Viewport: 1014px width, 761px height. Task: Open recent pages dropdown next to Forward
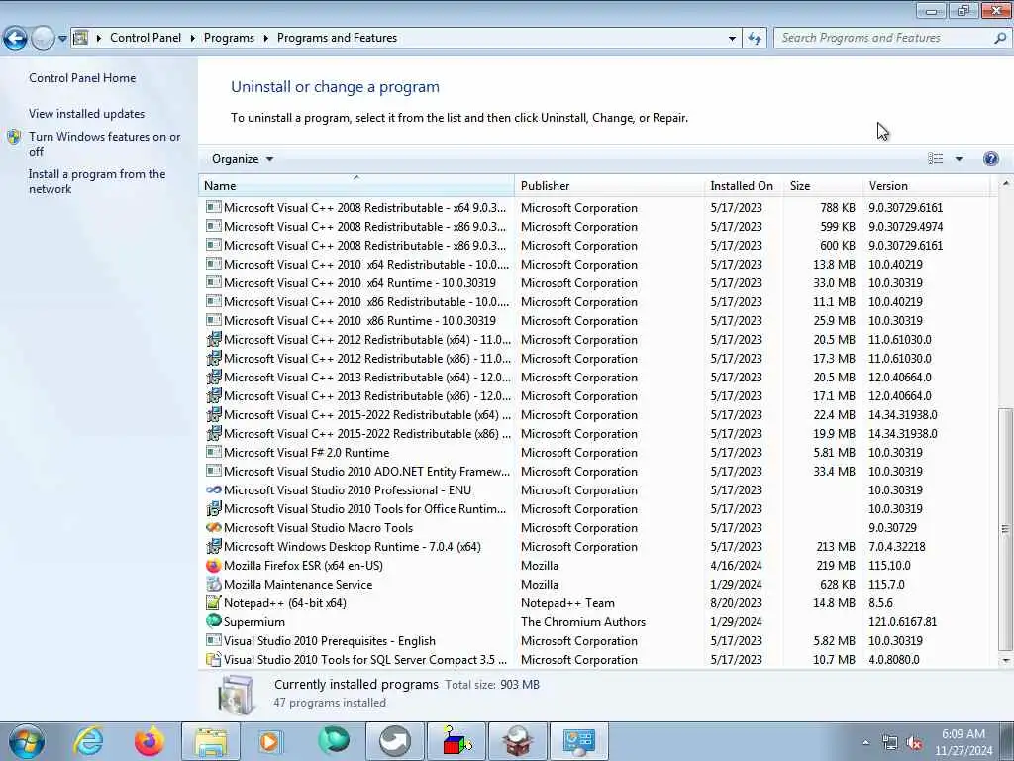[x=62, y=39]
